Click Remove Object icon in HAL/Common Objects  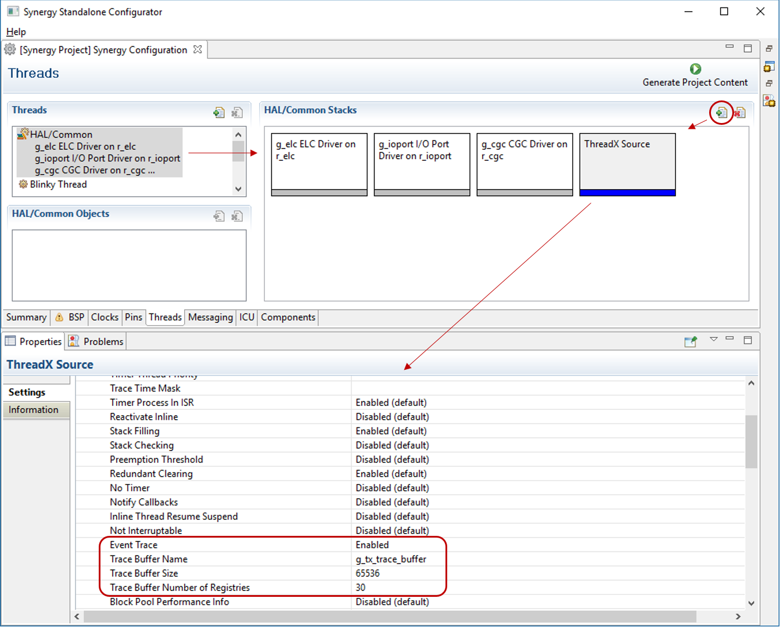[x=237, y=217]
